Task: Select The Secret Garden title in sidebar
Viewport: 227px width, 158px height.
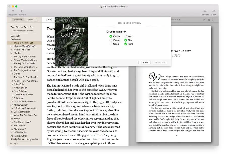Action: point(22,27)
